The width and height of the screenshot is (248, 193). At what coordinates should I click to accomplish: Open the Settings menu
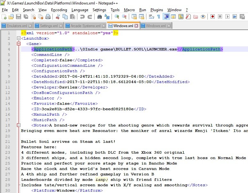tap(99, 10)
